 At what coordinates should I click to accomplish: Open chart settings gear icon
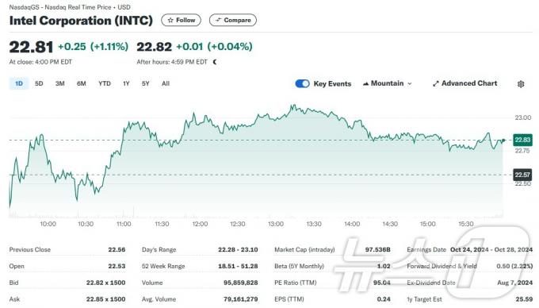tap(521, 84)
